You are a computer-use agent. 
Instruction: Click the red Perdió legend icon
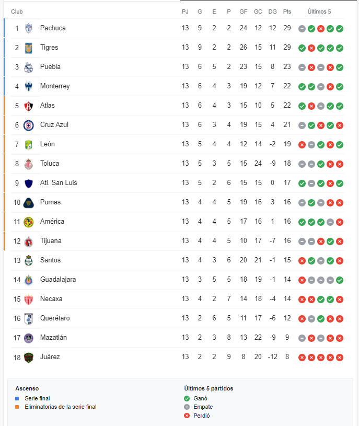click(187, 416)
